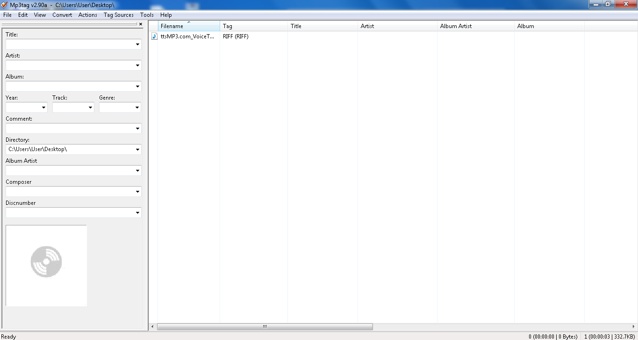Sort by the Filename column header
This screenshot has height=340, width=638.
189,26
